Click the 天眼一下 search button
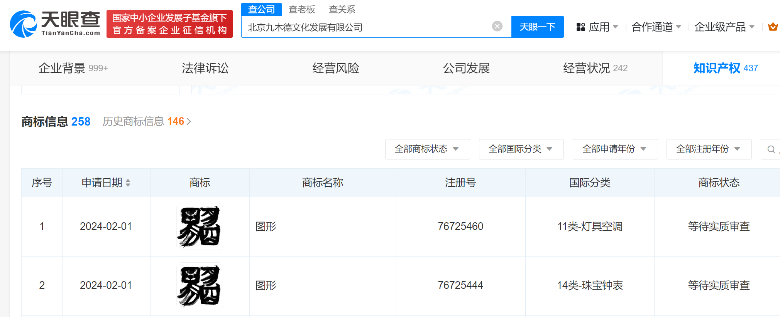The image size is (780, 317). (x=537, y=27)
